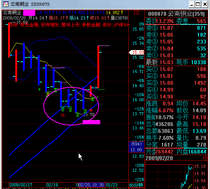The image size is (210, 189).
Task: Click the 前收 14.09 value
Action: tap(199, 110)
